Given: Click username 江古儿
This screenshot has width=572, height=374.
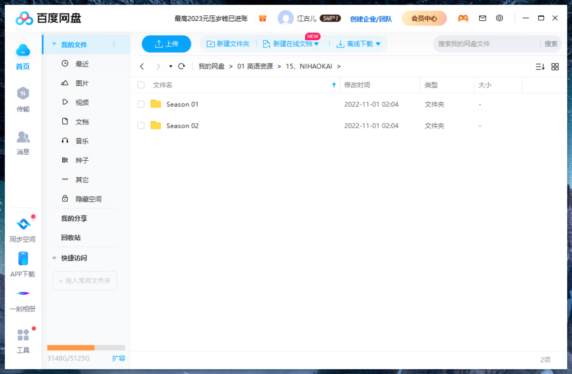Looking at the screenshot, I should 306,18.
